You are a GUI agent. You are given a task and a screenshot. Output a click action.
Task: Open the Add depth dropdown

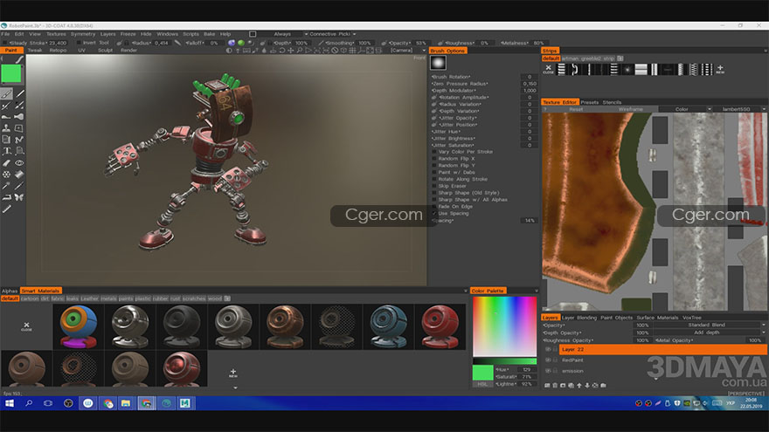[x=710, y=333]
